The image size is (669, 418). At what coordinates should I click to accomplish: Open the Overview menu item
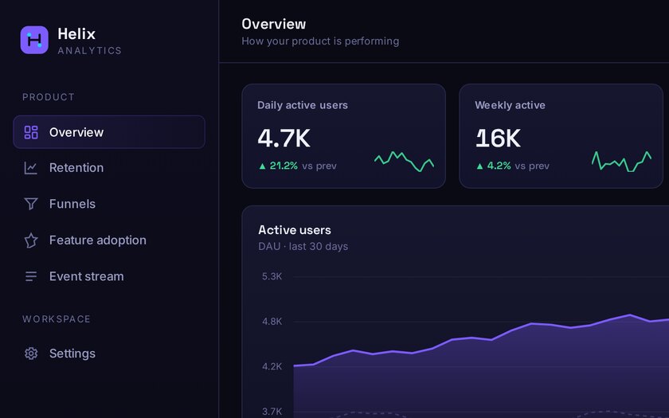coord(109,132)
